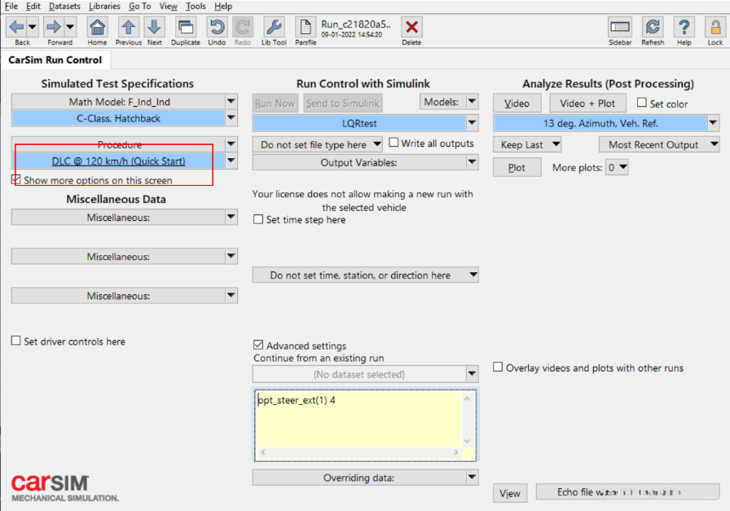This screenshot has height=511, width=730.
Task: Expand the 13 deg. Azimuth dropdown arrow
Action: [x=713, y=123]
